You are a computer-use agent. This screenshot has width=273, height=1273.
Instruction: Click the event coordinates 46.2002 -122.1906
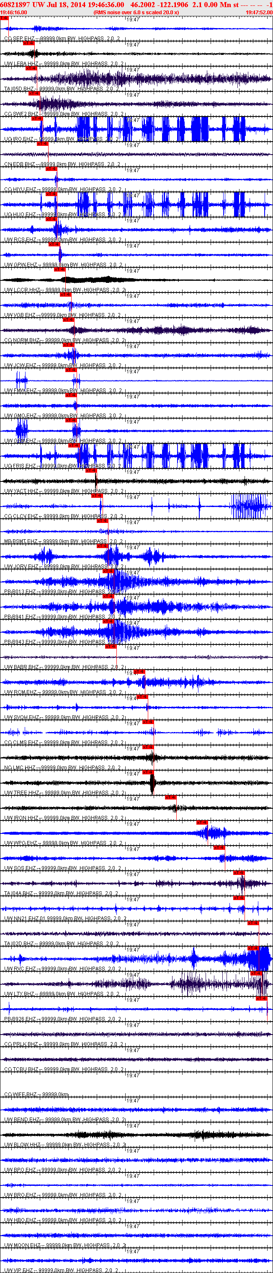159,5
